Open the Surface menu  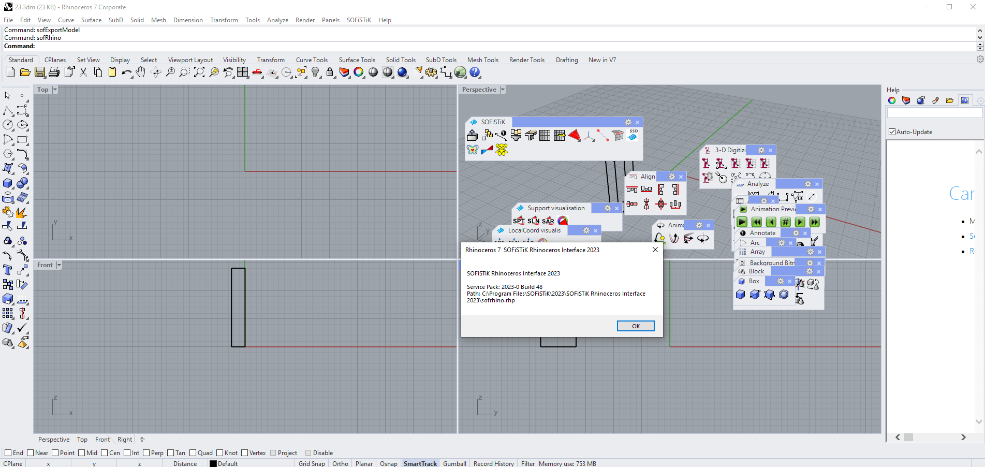tap(91, 20)
